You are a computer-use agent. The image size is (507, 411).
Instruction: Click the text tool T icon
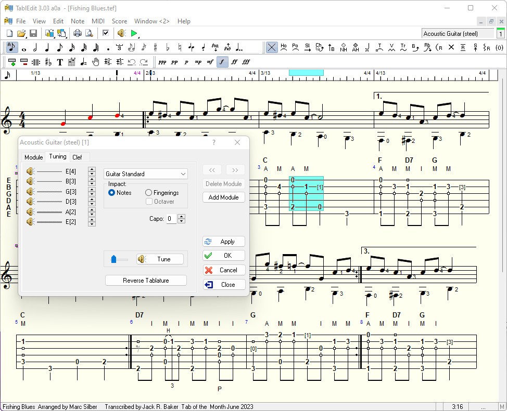(60, 62)
